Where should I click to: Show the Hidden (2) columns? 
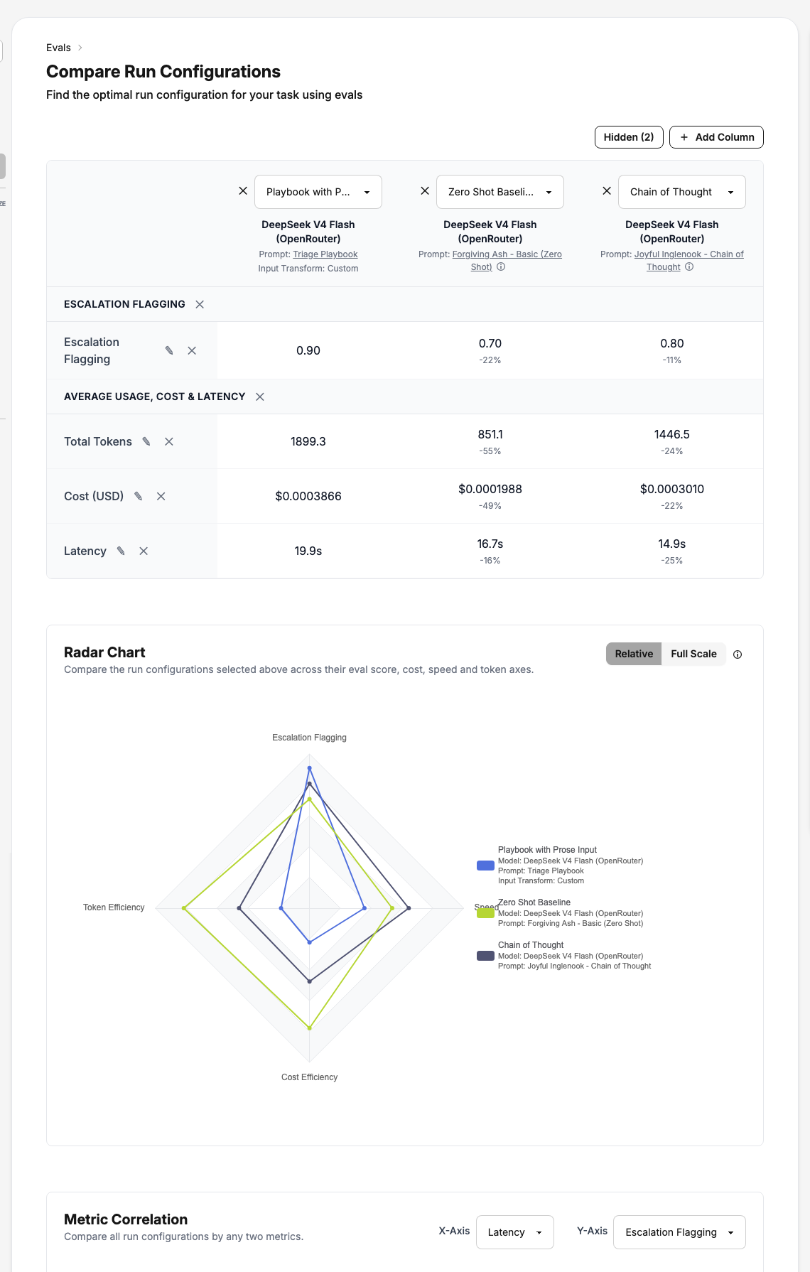pyautogui.click(x=629, y=137)
